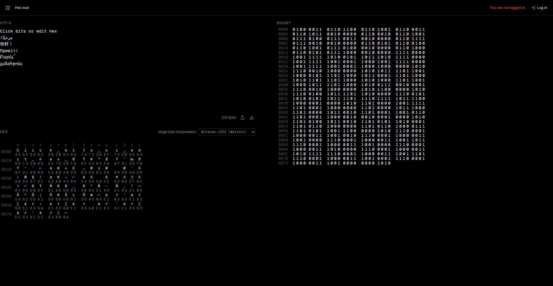Toggle a binary bit at offset 0020
The width and height of the screenshot is (553, 286).
pos(294,66)
